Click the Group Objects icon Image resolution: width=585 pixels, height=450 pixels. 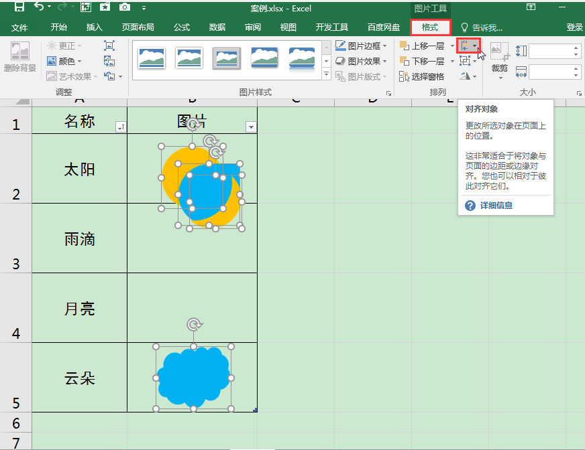point(465,61)
